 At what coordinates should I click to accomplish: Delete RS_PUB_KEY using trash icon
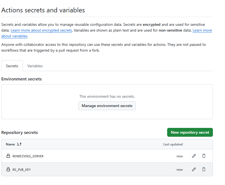204,169
